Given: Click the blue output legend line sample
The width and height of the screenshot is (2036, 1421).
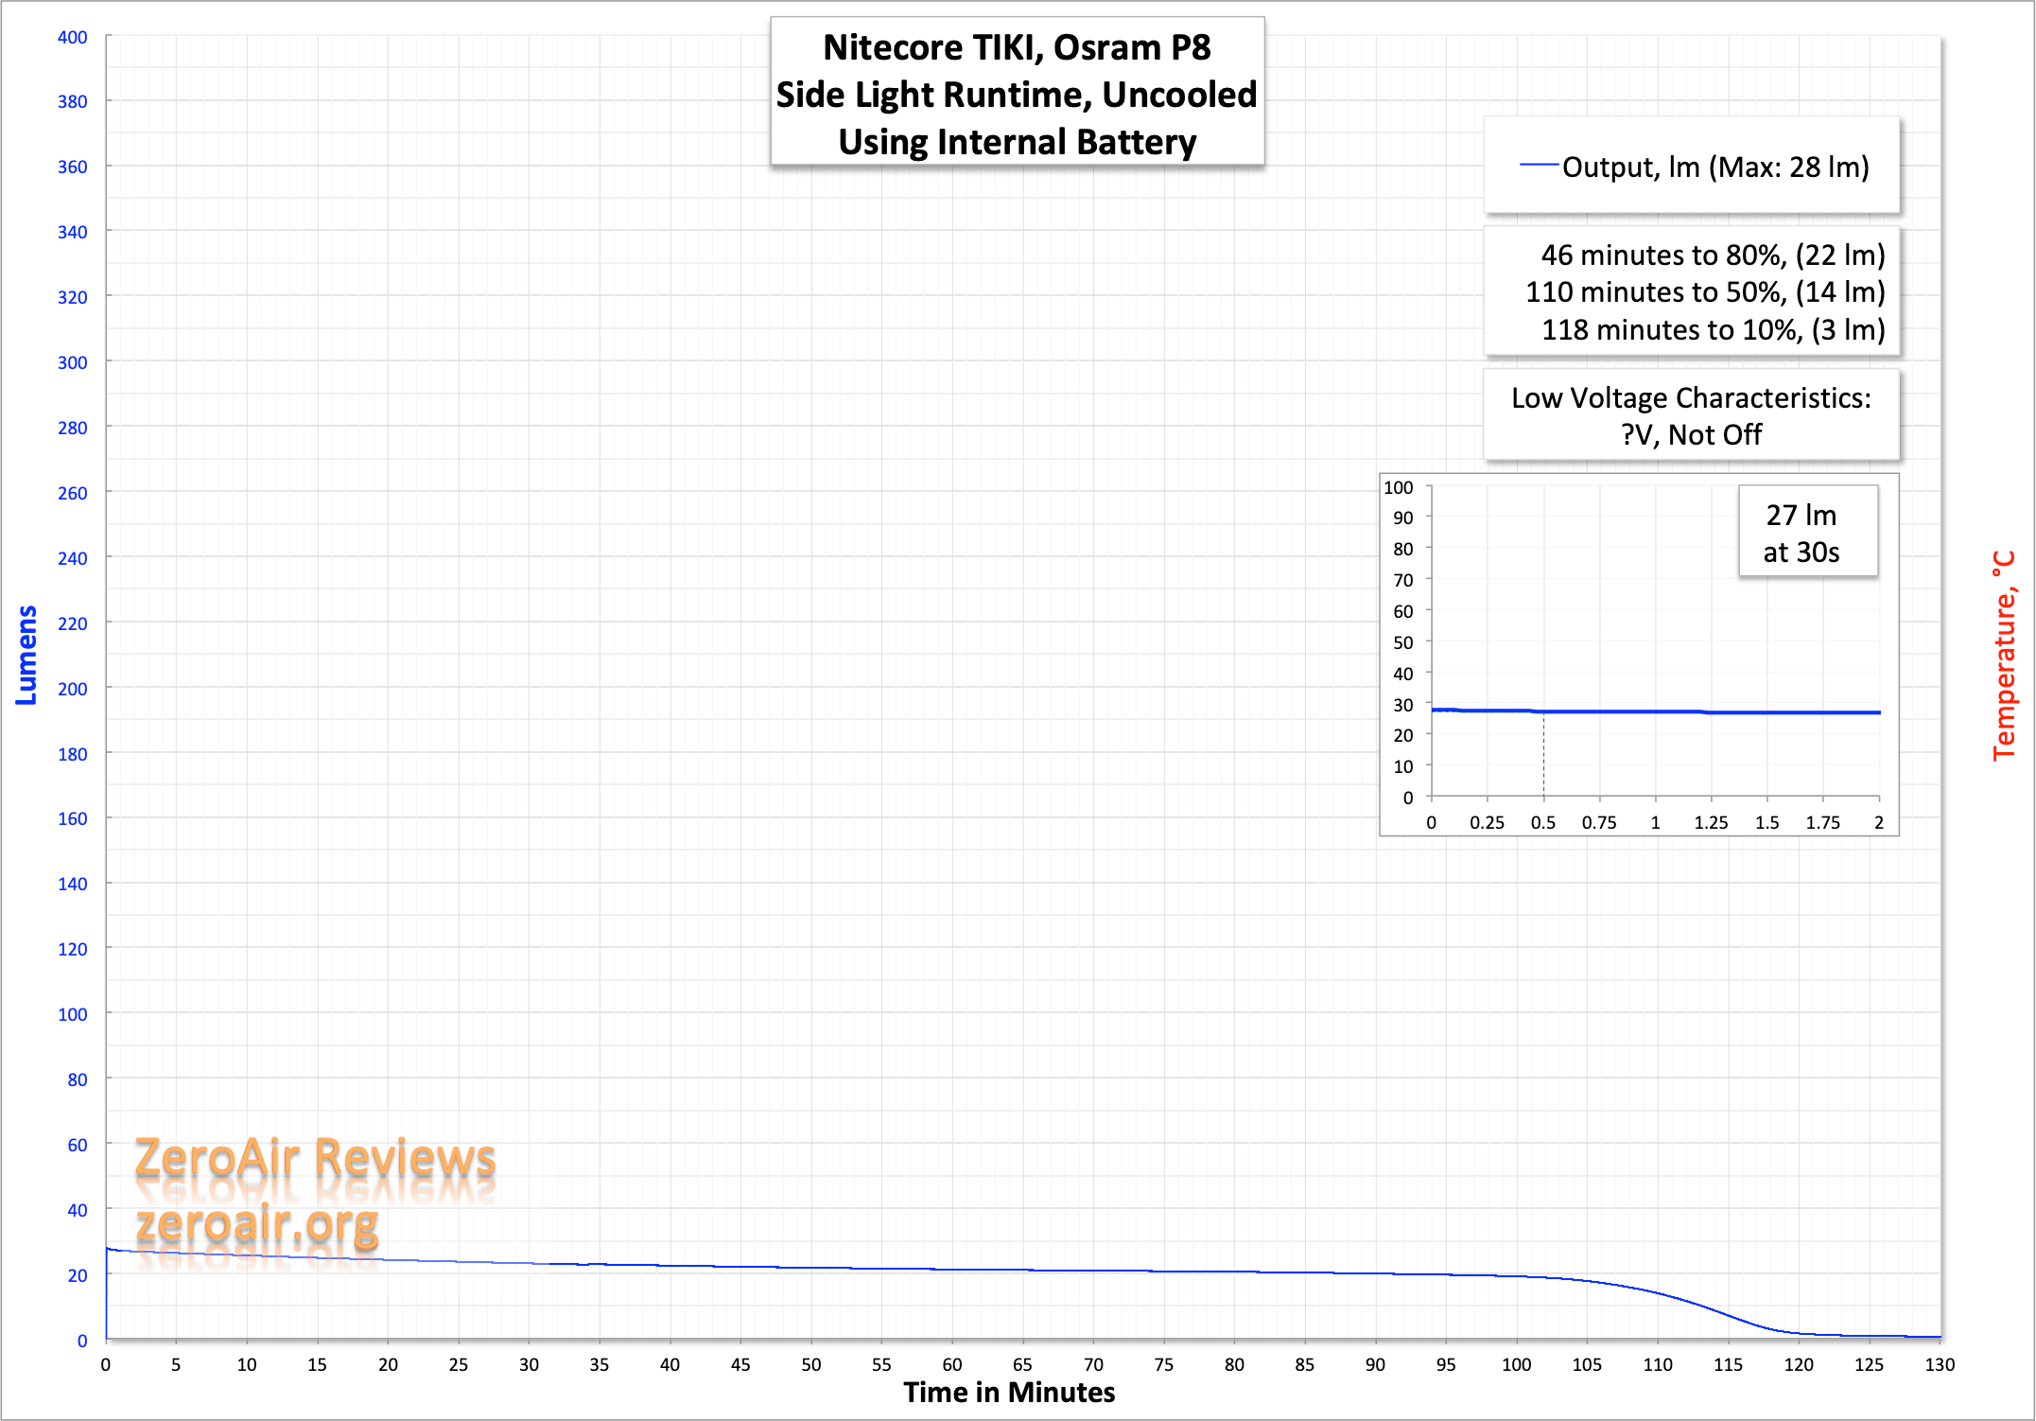Looking at the screenshot, I should click(x=1538, y=166).
